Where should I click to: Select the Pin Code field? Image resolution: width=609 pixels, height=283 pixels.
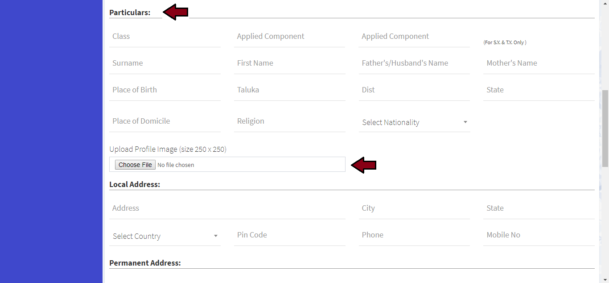290,235
